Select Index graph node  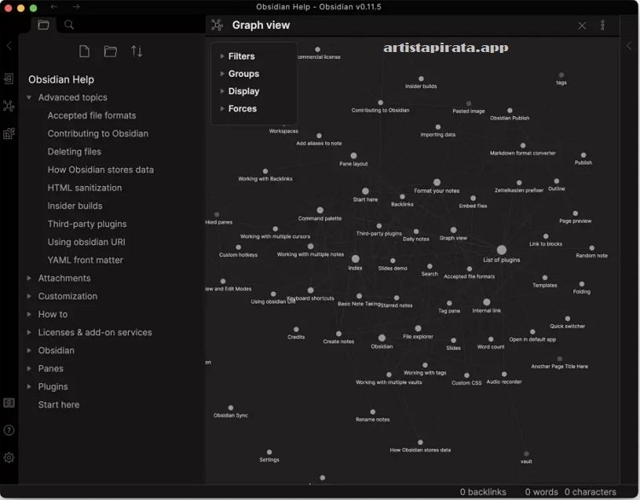(356, 259)
